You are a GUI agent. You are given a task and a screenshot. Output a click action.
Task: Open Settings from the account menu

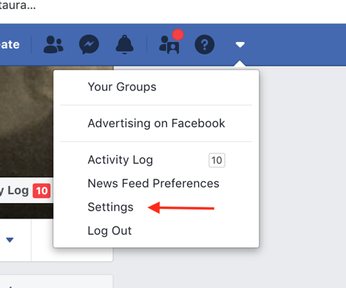pyautogui.click(x=110, y=208)
